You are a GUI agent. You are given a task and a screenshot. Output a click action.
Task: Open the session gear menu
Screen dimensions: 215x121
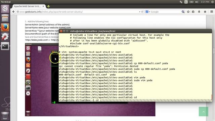[x=213, y=2]
